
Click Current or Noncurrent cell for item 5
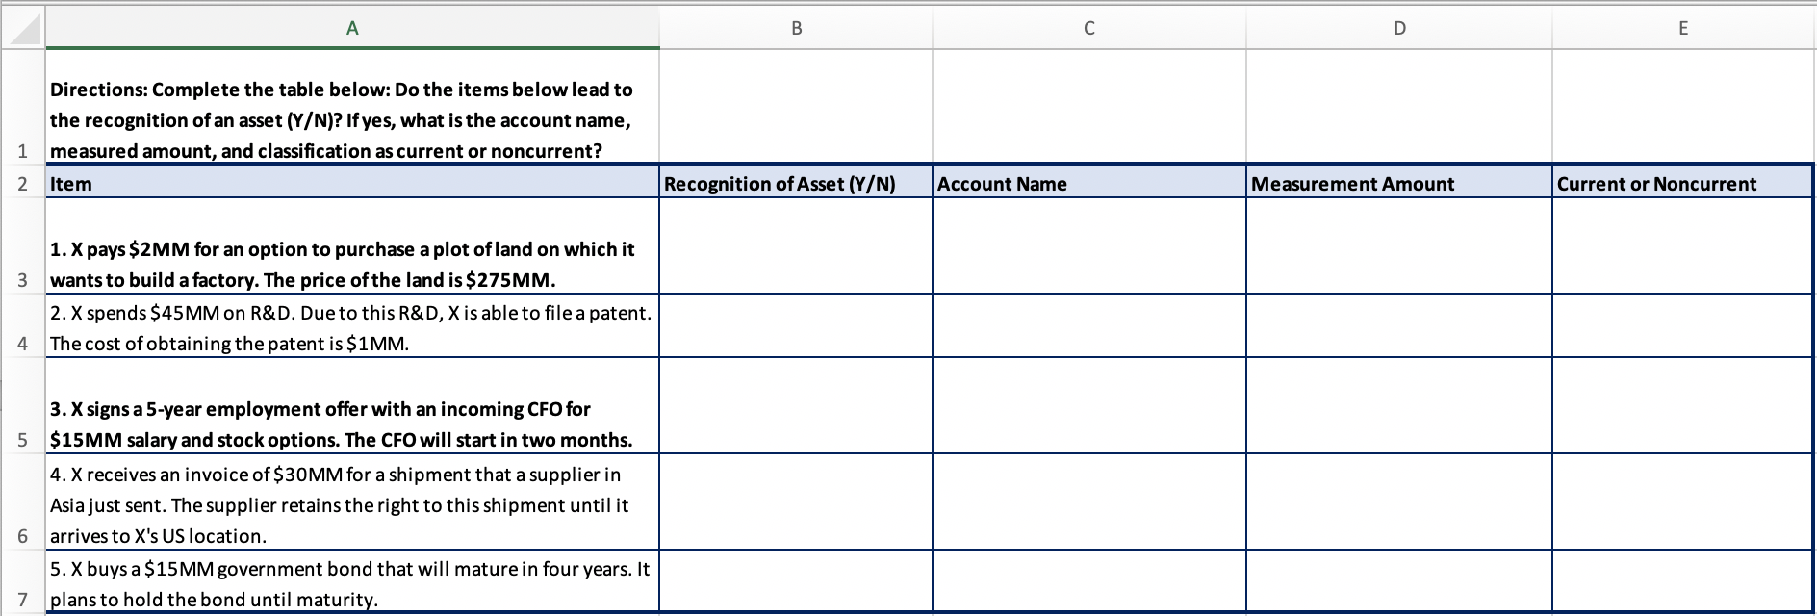1683,582
